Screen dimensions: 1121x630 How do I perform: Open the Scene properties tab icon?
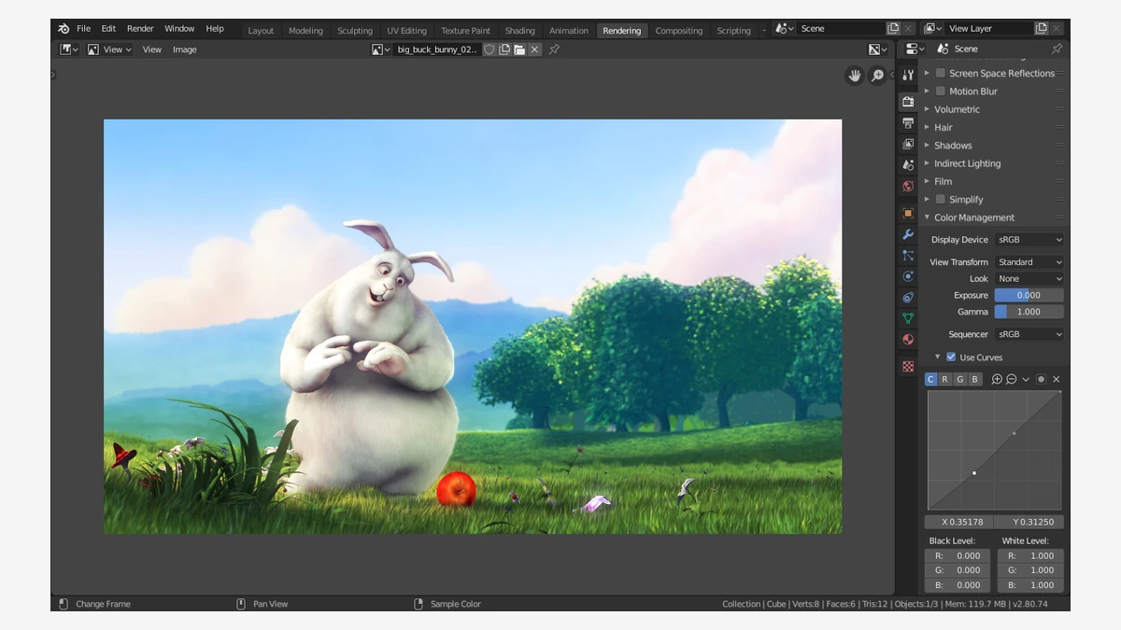coord(908,165)
